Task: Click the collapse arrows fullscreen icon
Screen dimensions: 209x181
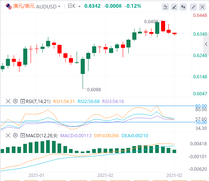Action: point(194,7)
